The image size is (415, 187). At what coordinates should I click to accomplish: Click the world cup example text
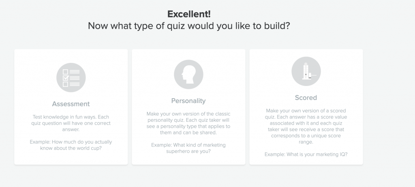(x=71, y=145)
